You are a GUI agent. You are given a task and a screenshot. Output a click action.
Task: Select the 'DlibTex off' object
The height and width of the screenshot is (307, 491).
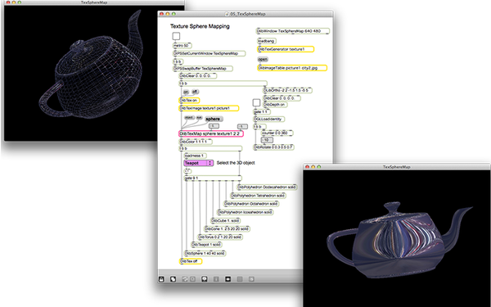[x=191, y=261]
